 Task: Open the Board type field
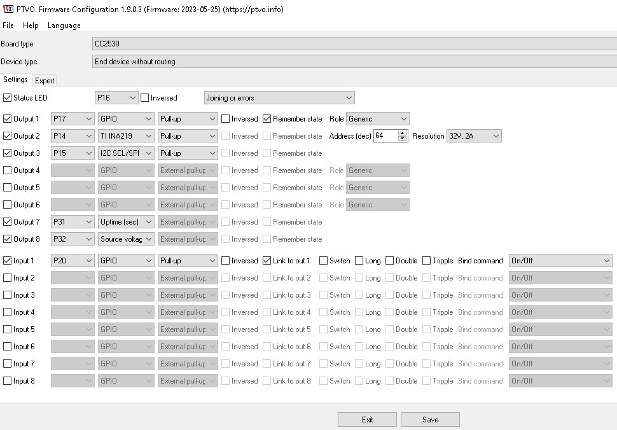coord(353,43)
